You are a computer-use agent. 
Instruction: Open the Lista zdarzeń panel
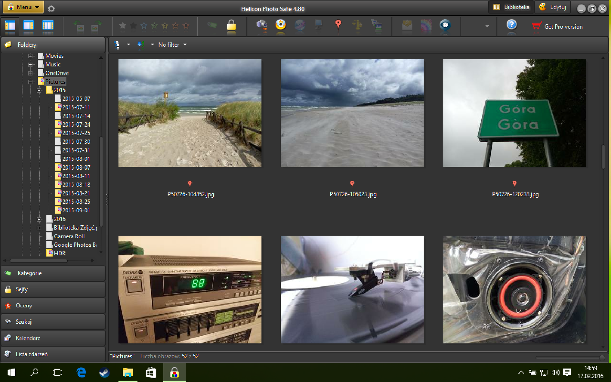click(53, 354)
